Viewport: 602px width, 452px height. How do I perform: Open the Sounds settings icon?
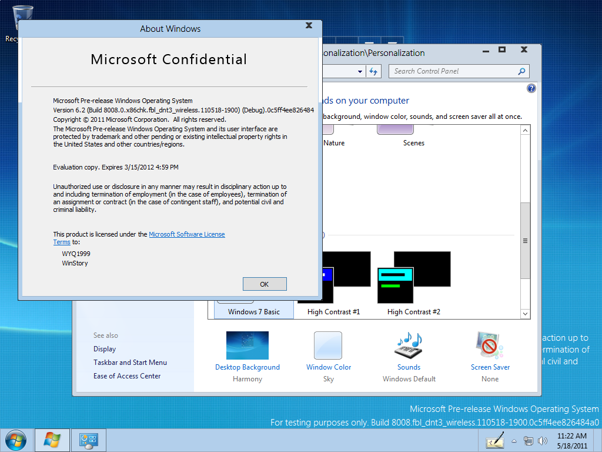point(409,345)
